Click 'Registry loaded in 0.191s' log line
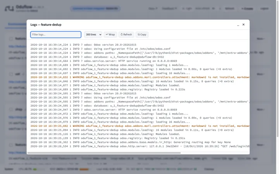The height and width of the screenshot is (174, 279). [108, 138]
